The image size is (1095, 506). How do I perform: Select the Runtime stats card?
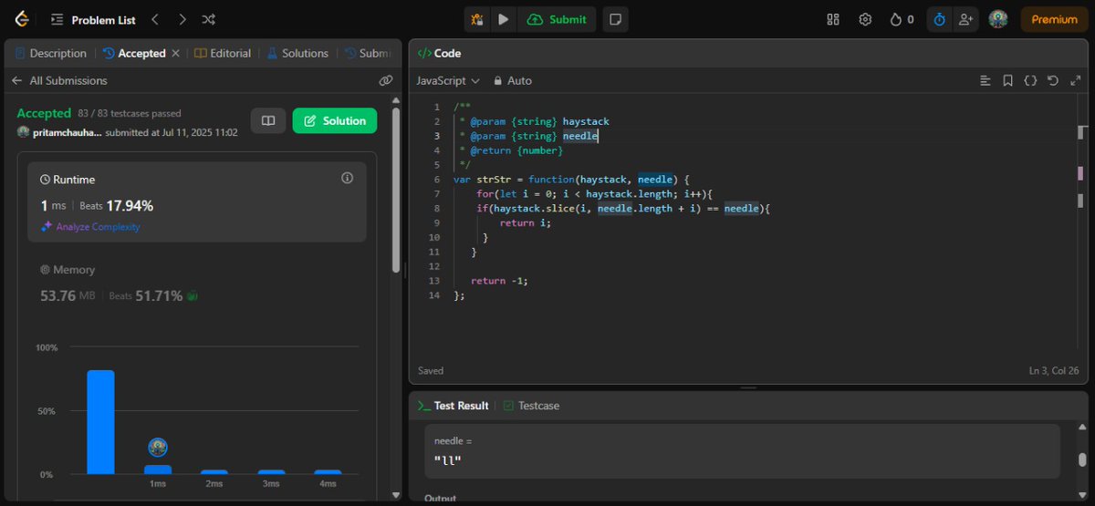197,201
